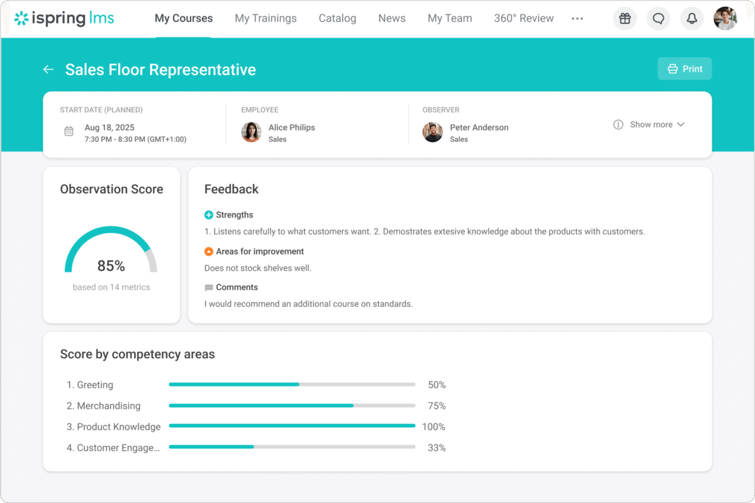Click the orange Areas for improvement icon
755x503 pixels.
click(209, 251)
